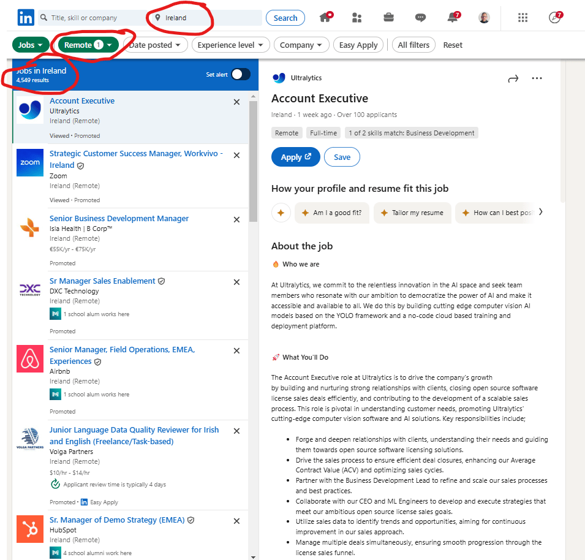Open Messaging chat icon
Image resolution: width=585 pixels, height=560 pixels.
pos(420,18)
